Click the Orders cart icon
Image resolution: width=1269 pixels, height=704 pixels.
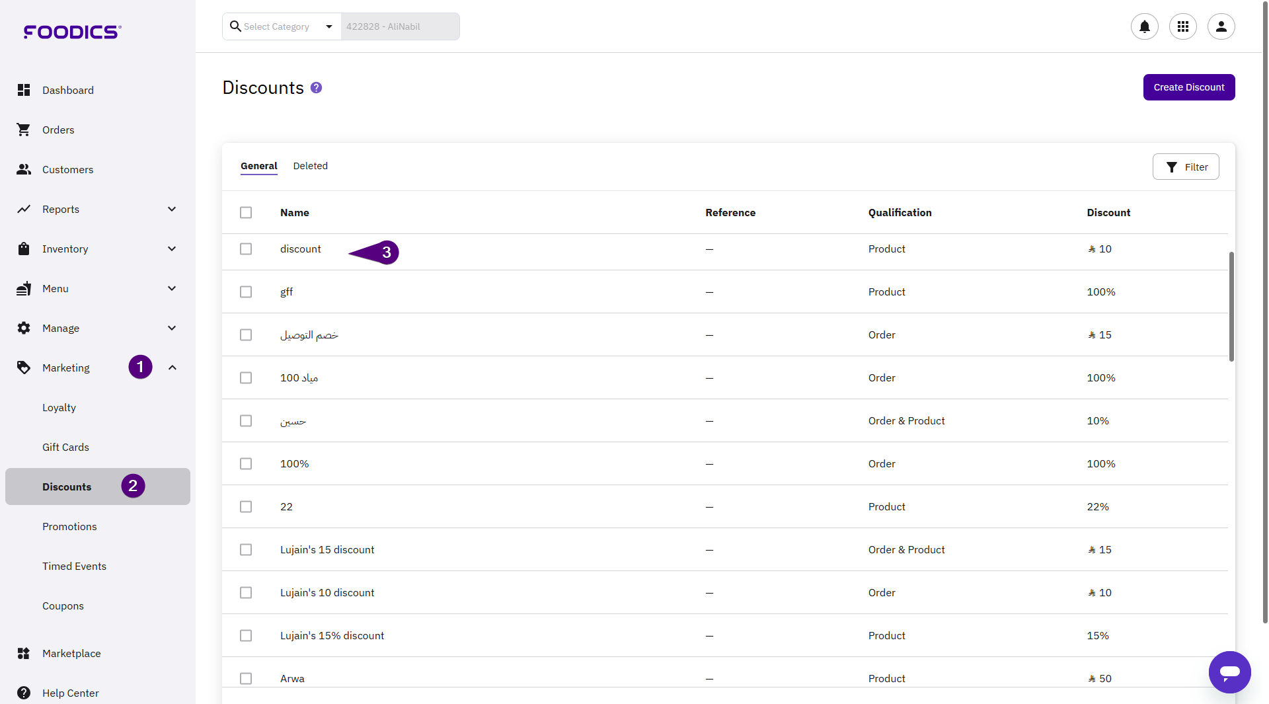coord(24,130)
